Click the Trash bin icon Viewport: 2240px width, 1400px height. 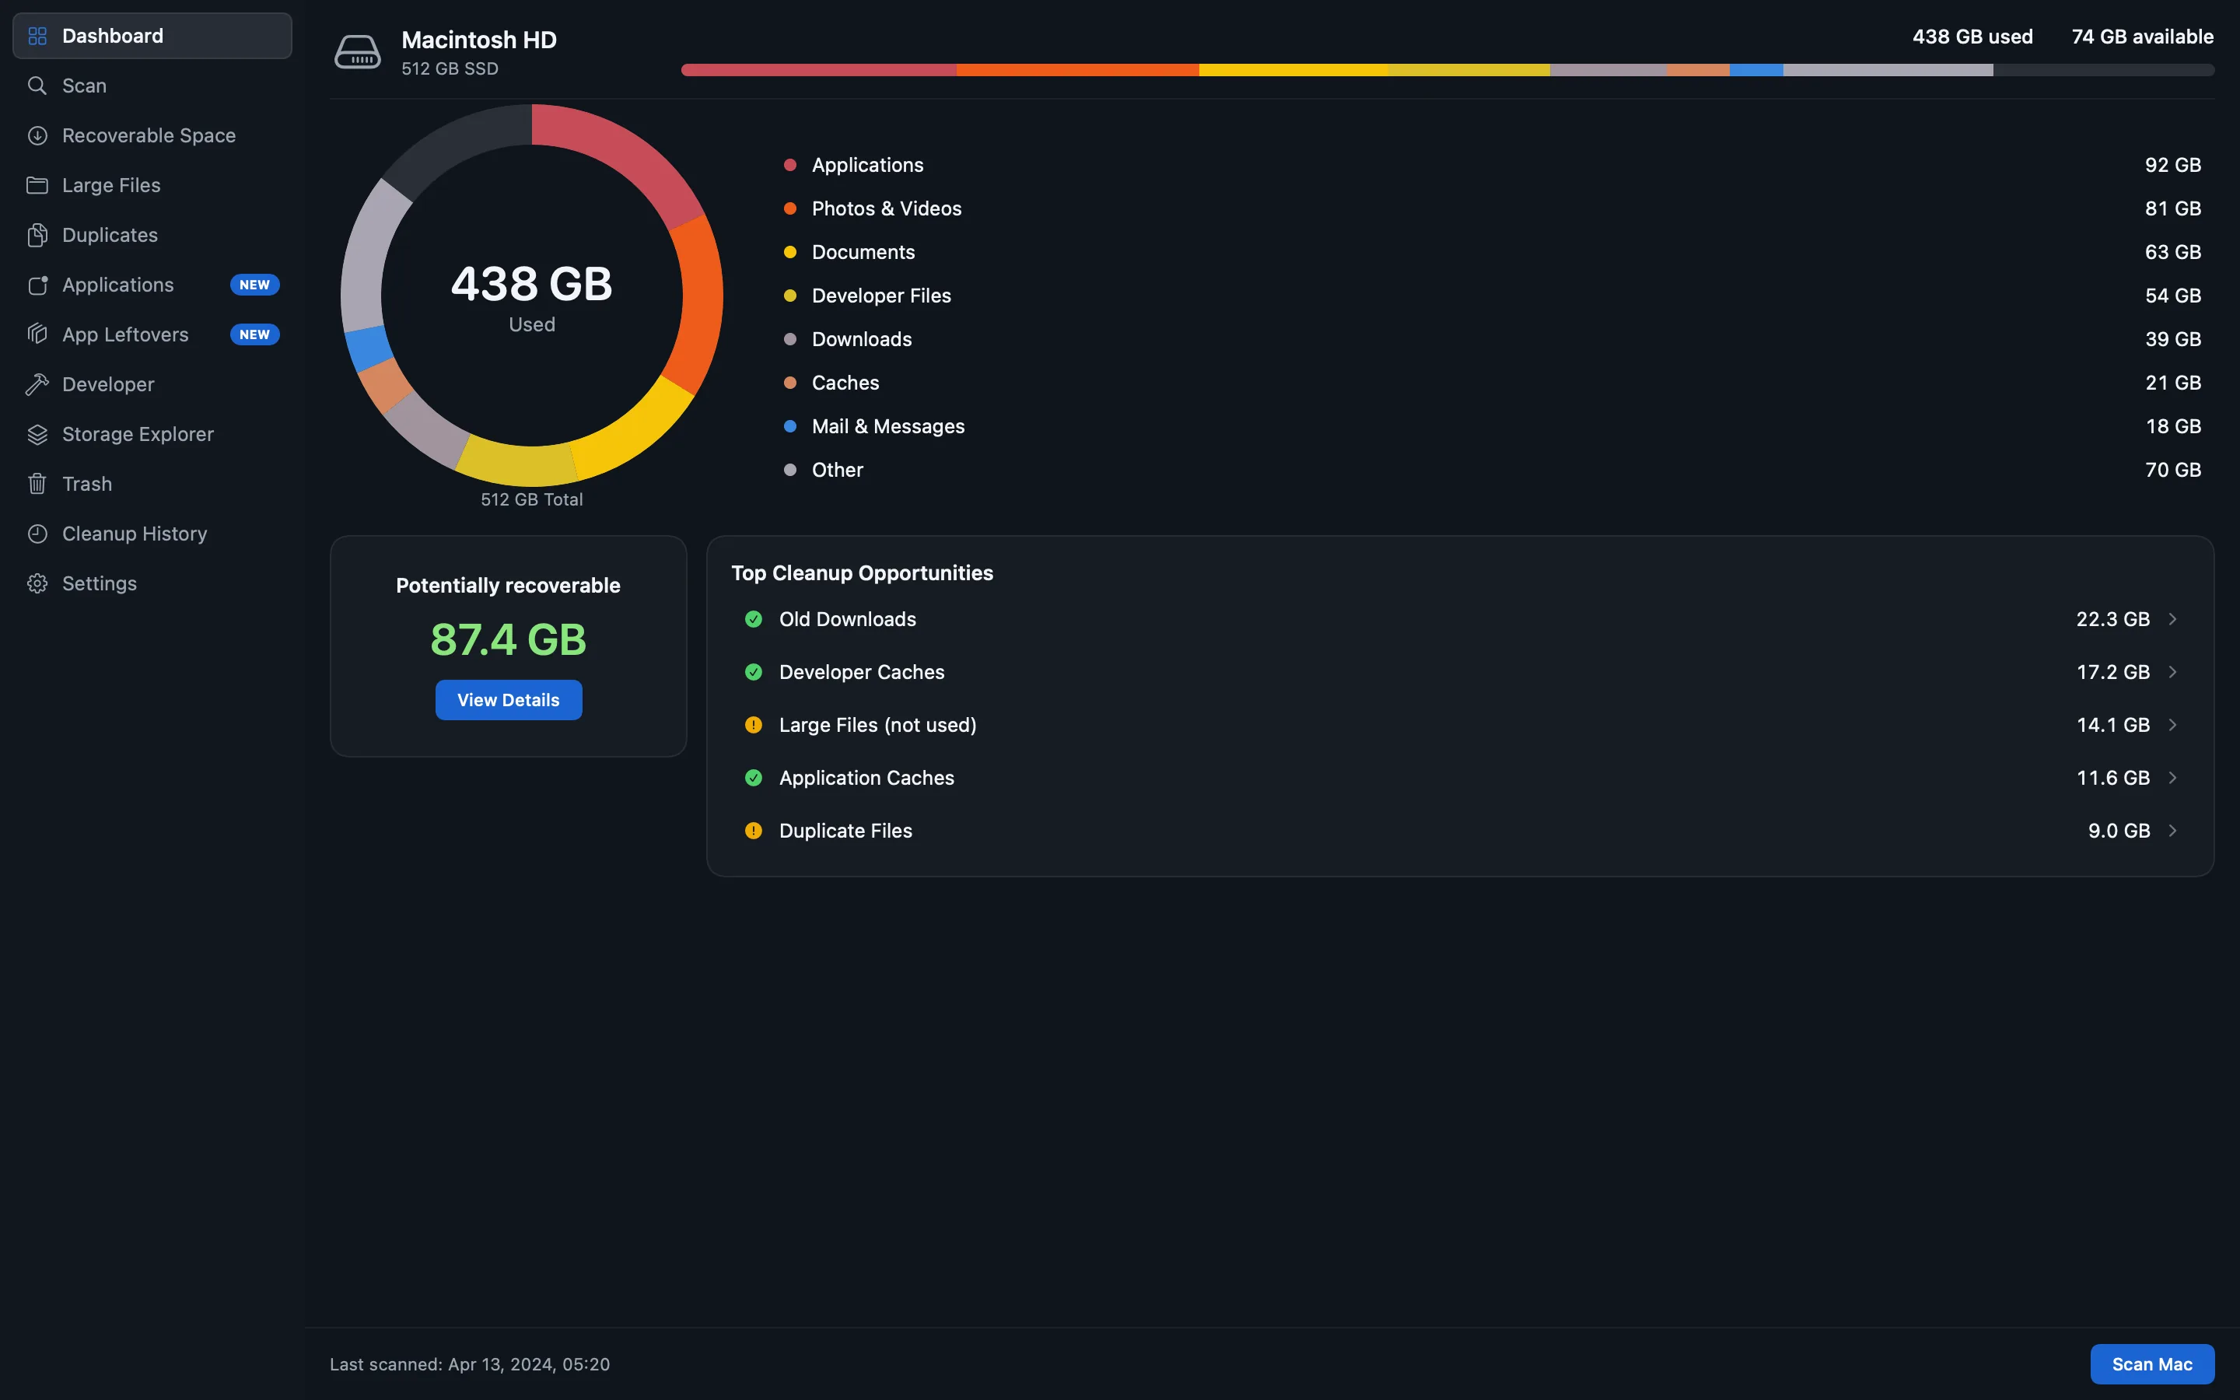[x=37, y=485]
